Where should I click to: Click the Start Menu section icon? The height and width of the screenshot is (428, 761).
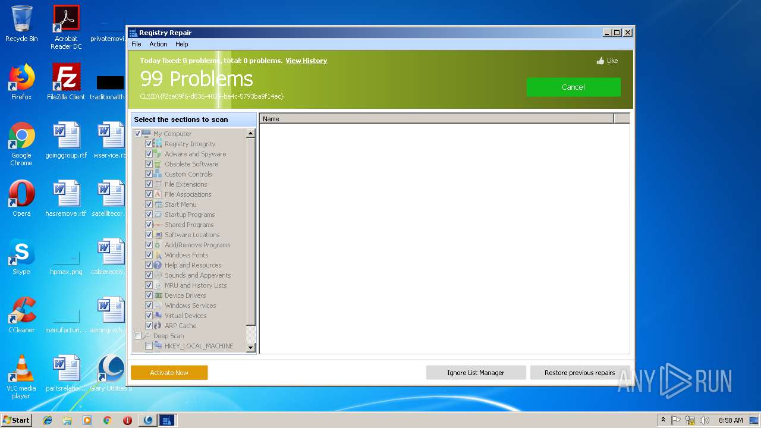pos(158,204)
